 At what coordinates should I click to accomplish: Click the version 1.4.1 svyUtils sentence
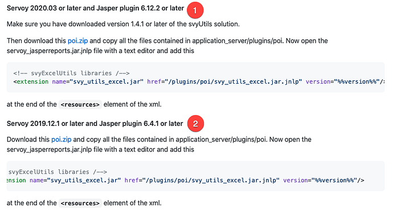[x=123, y=24]
